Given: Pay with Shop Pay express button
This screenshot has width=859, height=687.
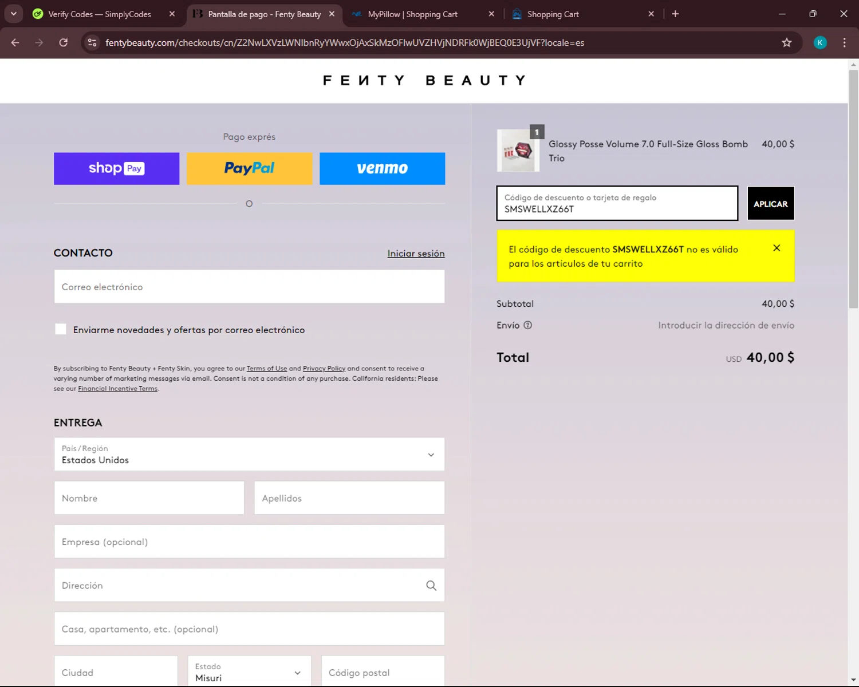Looking at the screenshot, I should coord(117,168).
